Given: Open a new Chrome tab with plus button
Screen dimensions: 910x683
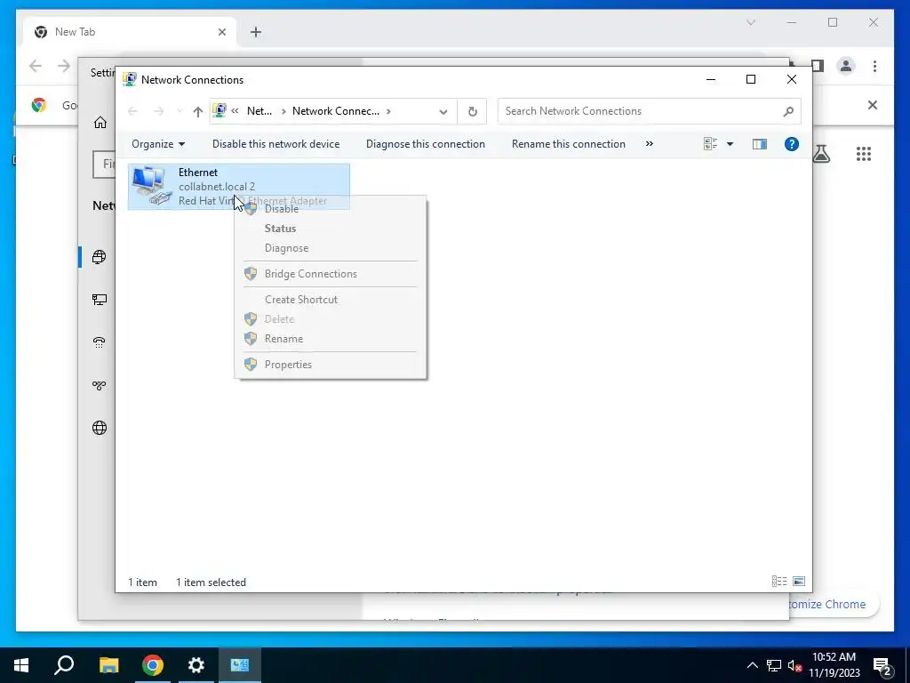Looking at the screenshot, I should tap(256, 32).
